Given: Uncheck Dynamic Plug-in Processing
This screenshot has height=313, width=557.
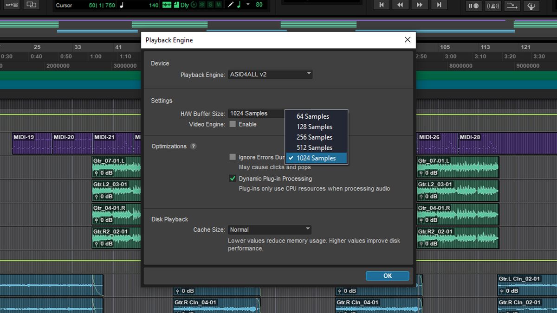Looking at the screenshot, I should click(233, 178).
